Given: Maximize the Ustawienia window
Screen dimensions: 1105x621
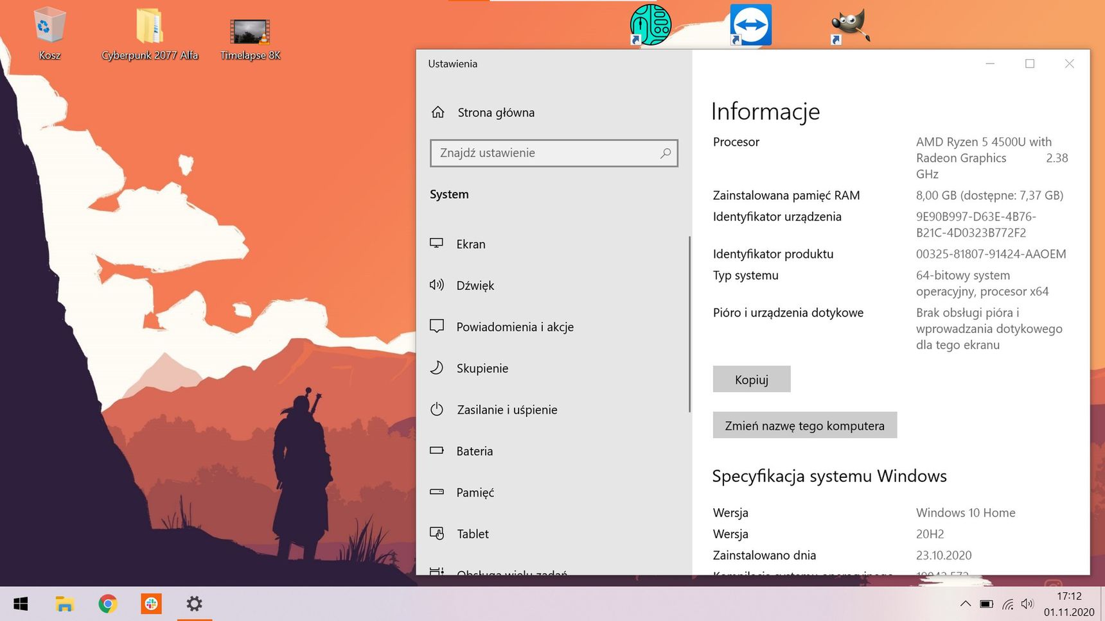Looking at the screenshot, I should 1030,64.
